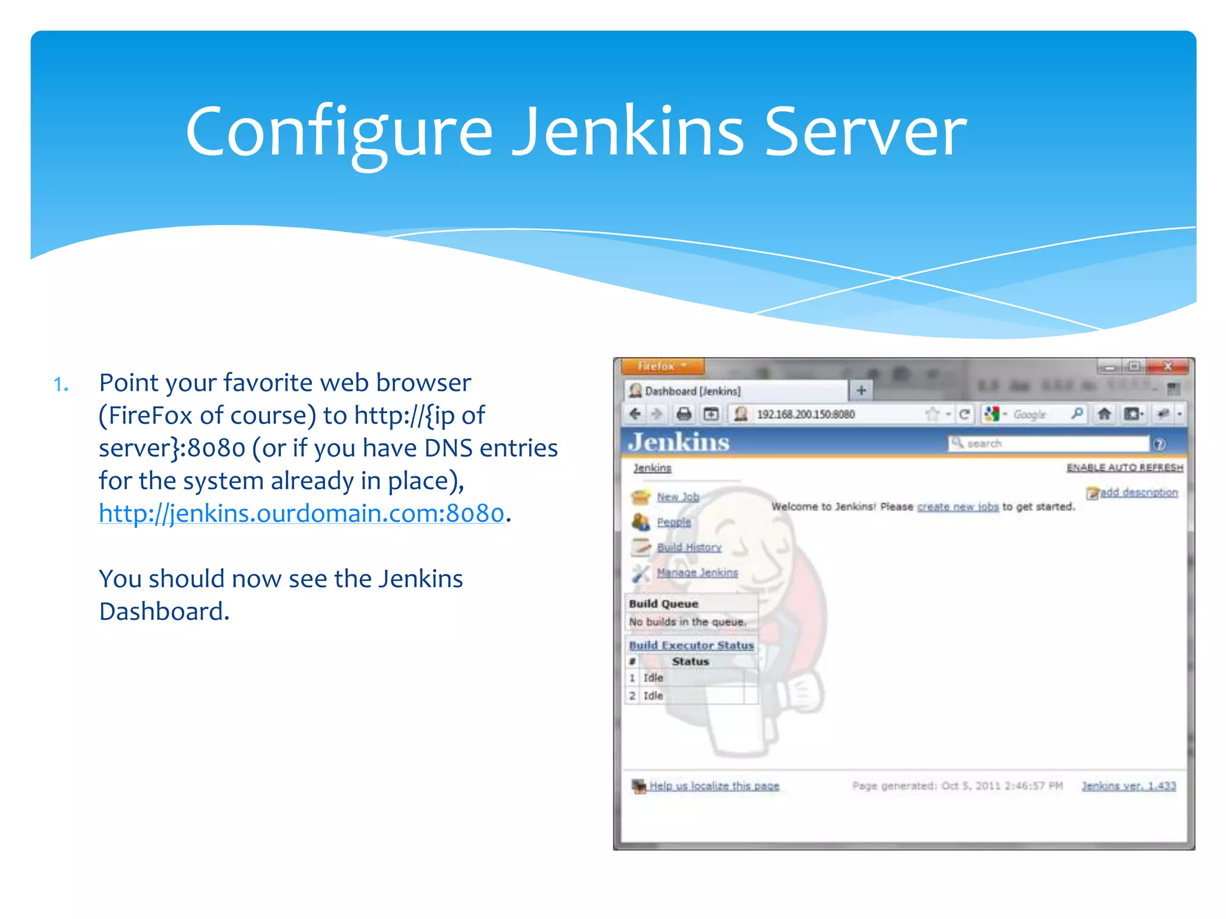Click the tab groups icon in tab bar
1226x919 pixels.
tap(1173, 389)
